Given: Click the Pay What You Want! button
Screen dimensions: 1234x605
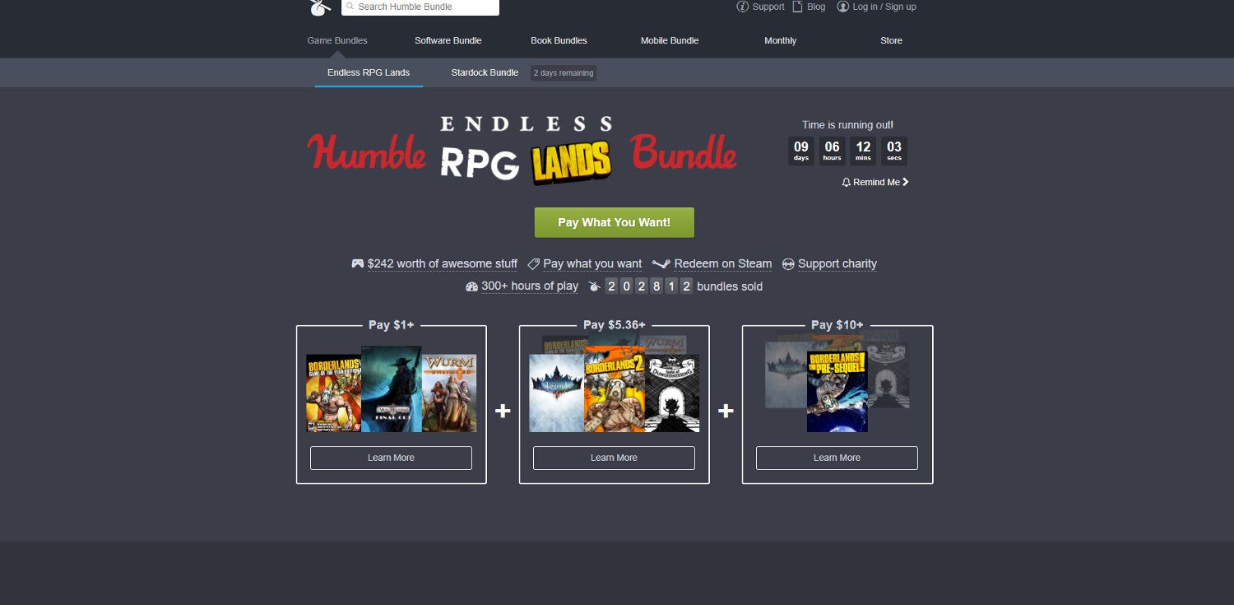Looking at the screenshot, I should 615,222.
